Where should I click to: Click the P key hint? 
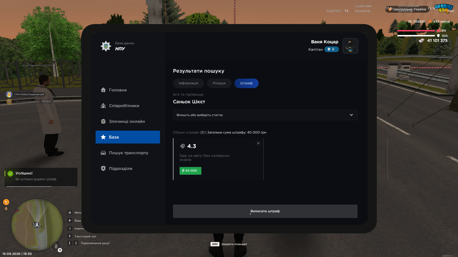(70, 221)
